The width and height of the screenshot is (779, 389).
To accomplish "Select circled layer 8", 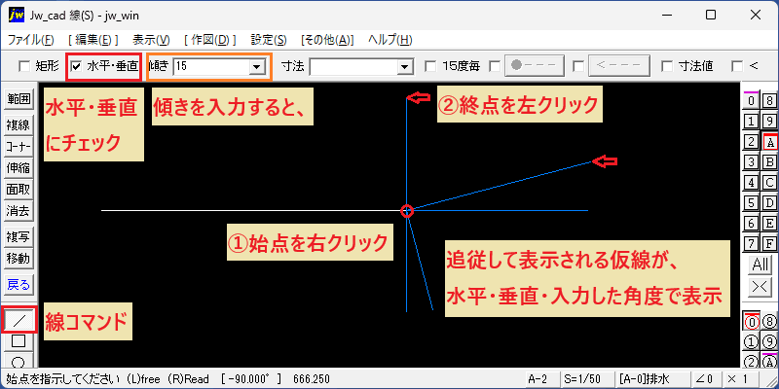I will (x=769, y=322).
